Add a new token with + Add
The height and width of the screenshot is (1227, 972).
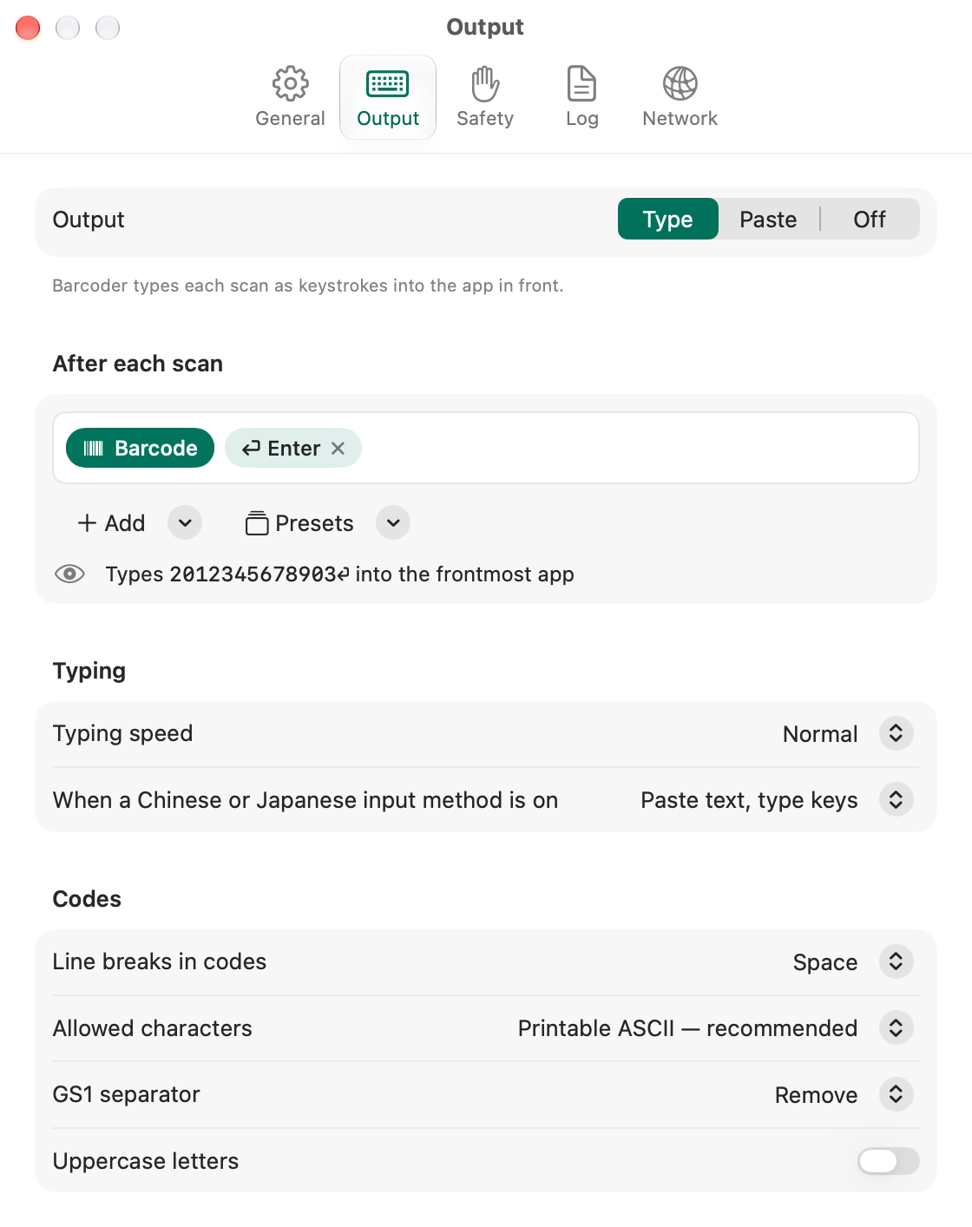111,523
